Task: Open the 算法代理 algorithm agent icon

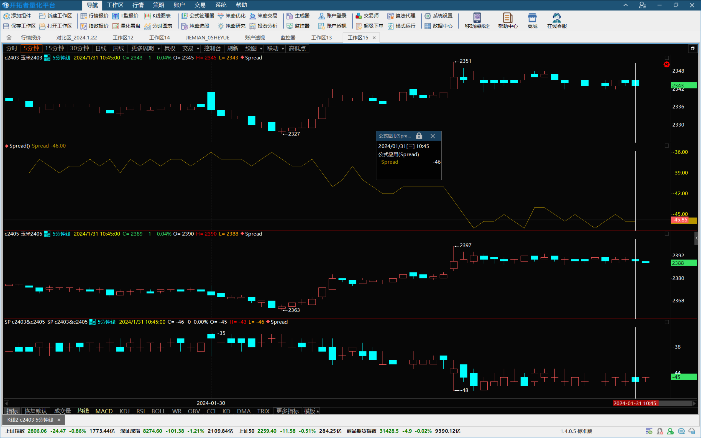Action: [390, 16]
